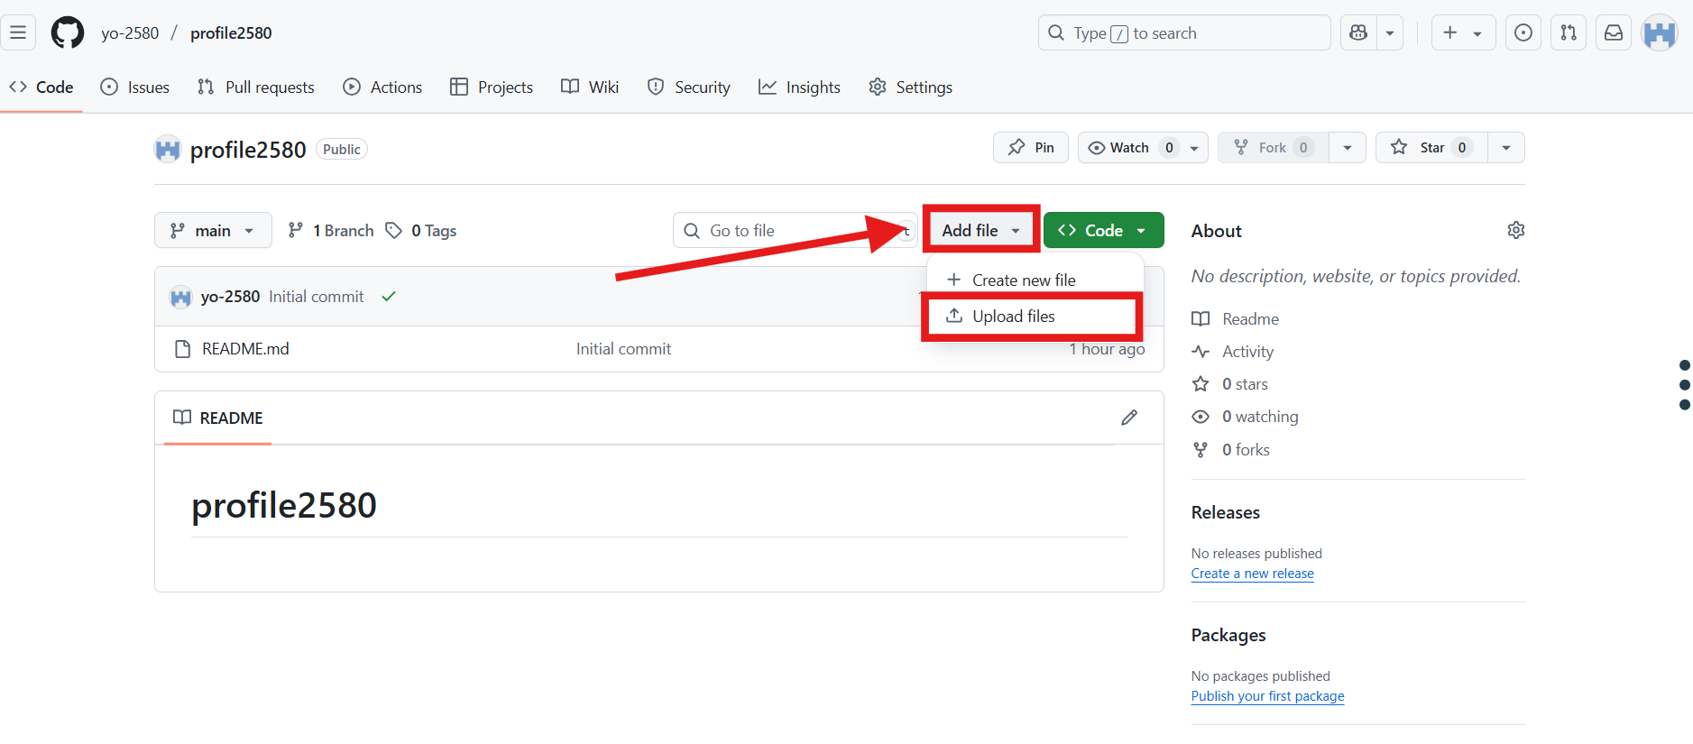Click the repository owner avatar beside title

168,150
